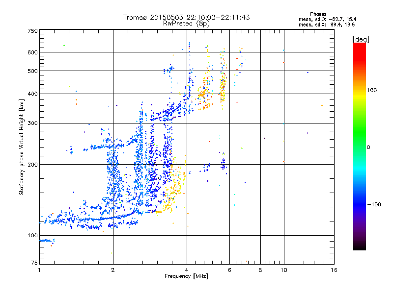This screenshot has width=393, height=294.
Task: Click the 'mean, sd,X: 99.4, 18.8' line
Action: coord(327,24)
